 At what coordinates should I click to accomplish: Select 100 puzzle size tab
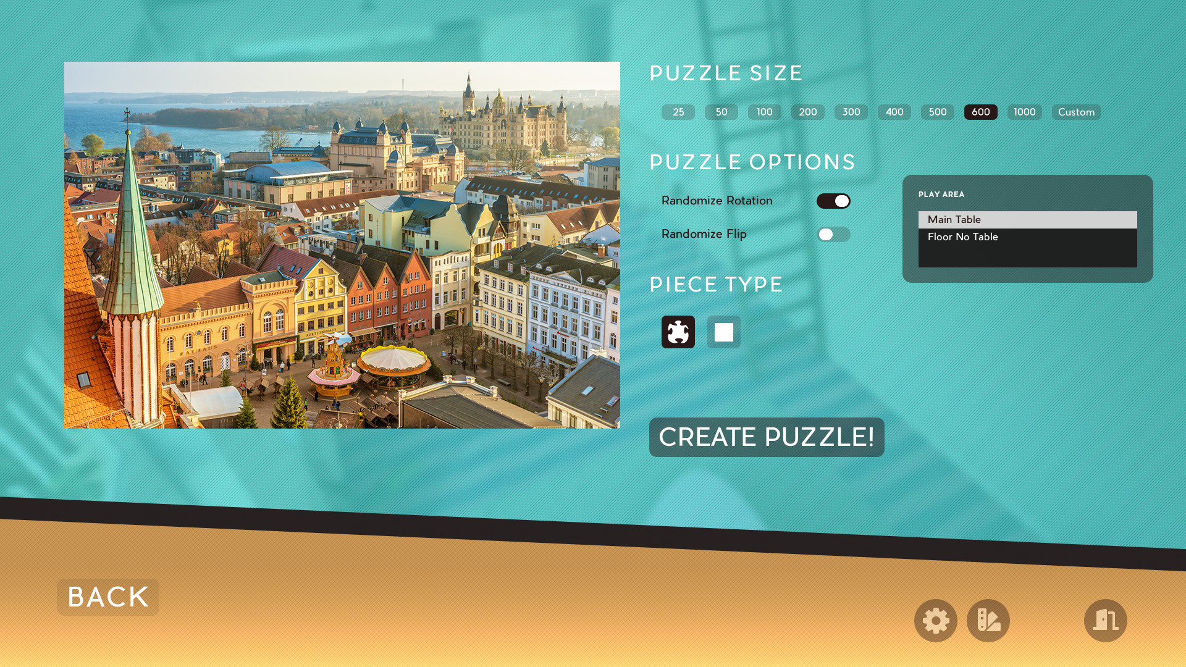point(764,112)
